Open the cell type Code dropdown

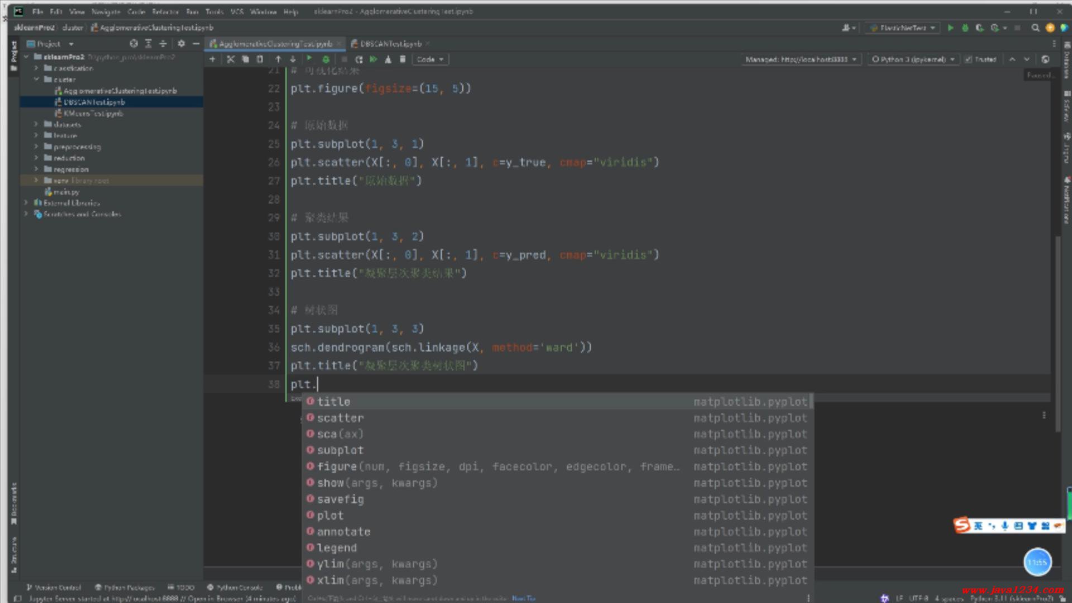click(430, 59)
